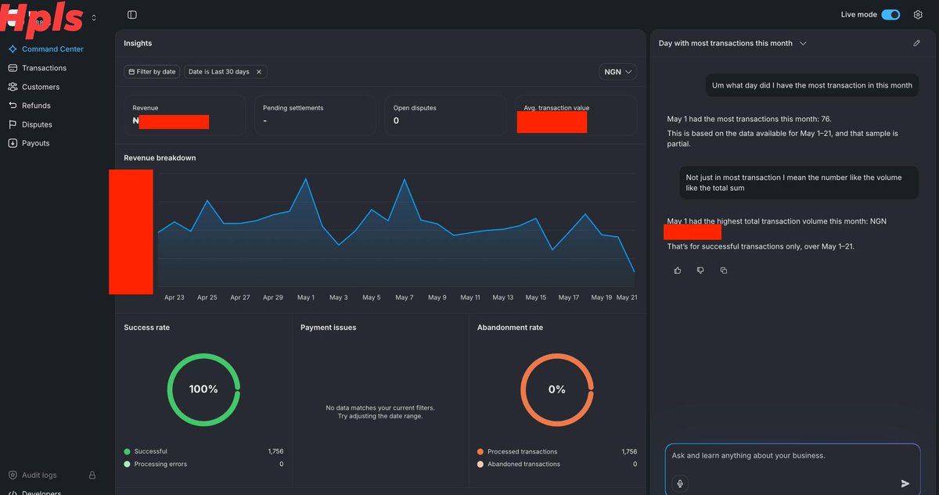Click the Filter by date button
This screenshot has width=939, height=495.
152,71
